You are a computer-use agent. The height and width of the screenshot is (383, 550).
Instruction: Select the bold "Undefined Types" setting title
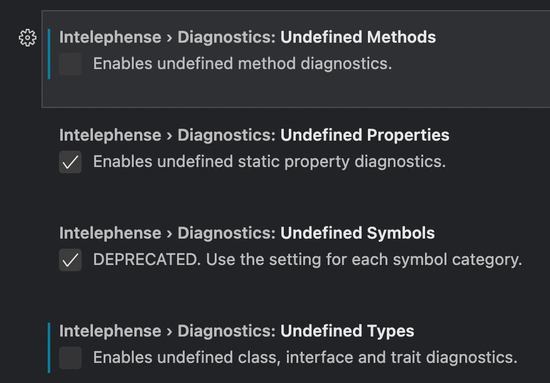click(x=347, y=332)
